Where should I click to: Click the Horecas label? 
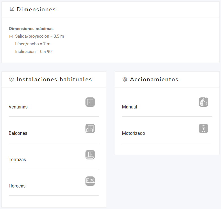click(17, 186)
